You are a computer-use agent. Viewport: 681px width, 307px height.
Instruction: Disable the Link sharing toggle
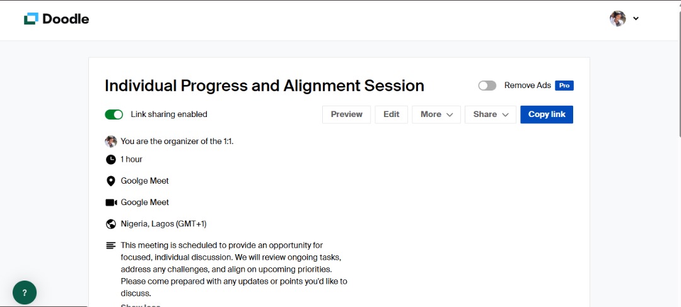coord(113,114)
